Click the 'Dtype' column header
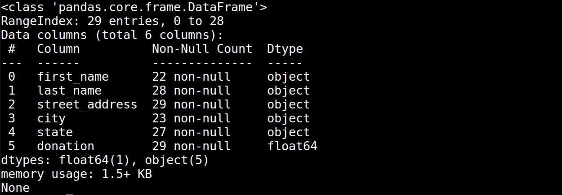562x195 pixels. 285,49
